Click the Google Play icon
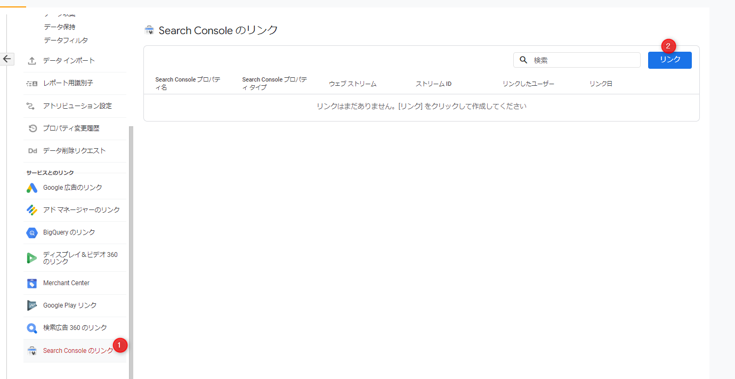Image resolution: width=735 pixels, height=379 pixels. (32, 305)
